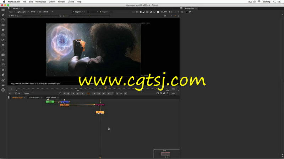Open the Views nodes toolbar menu
Screen dimensions: 284x159
[x=3, y=70]
